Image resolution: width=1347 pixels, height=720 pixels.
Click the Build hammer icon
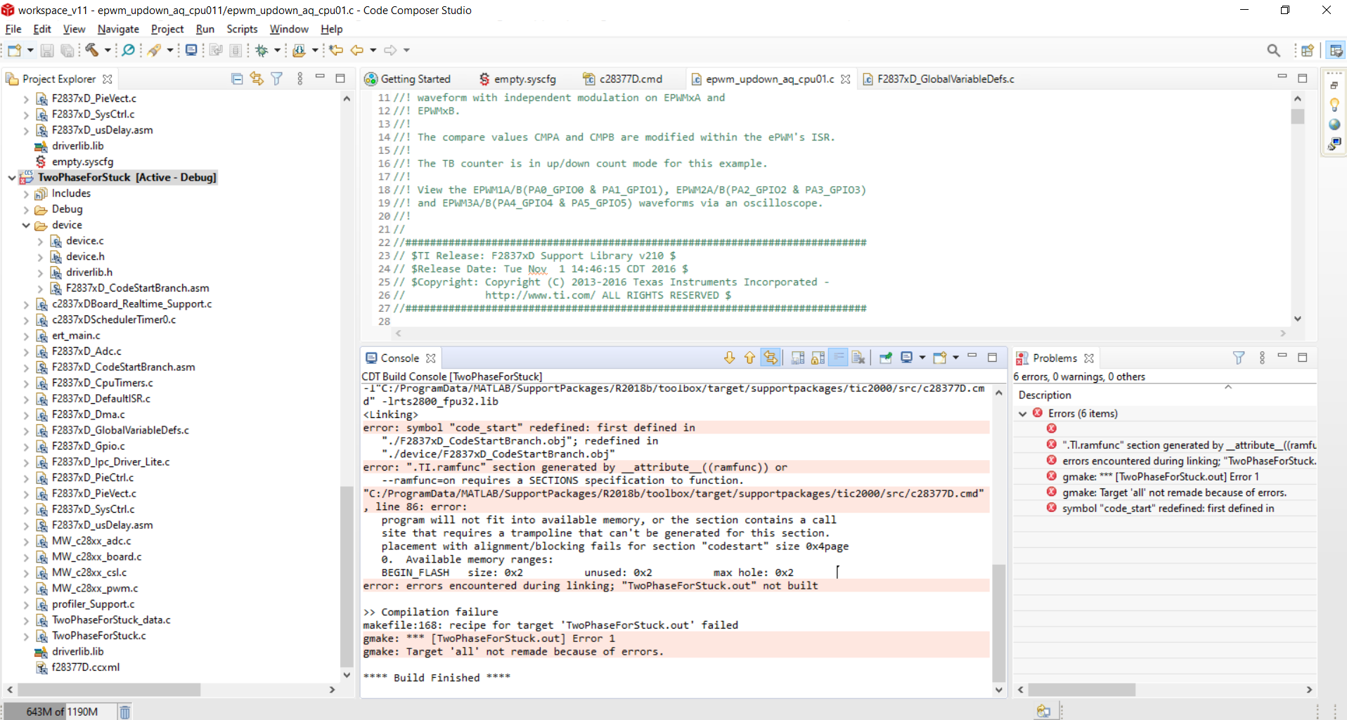92,50
